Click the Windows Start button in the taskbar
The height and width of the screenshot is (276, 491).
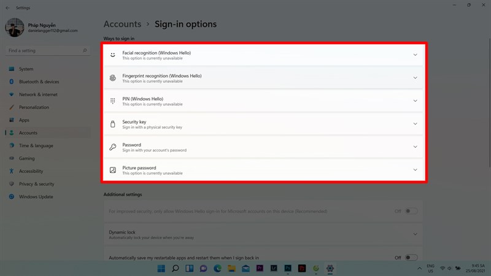(161, 268)
